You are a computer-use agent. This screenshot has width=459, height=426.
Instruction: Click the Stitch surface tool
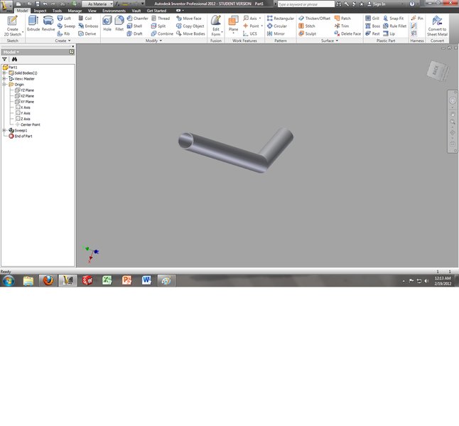307,26
